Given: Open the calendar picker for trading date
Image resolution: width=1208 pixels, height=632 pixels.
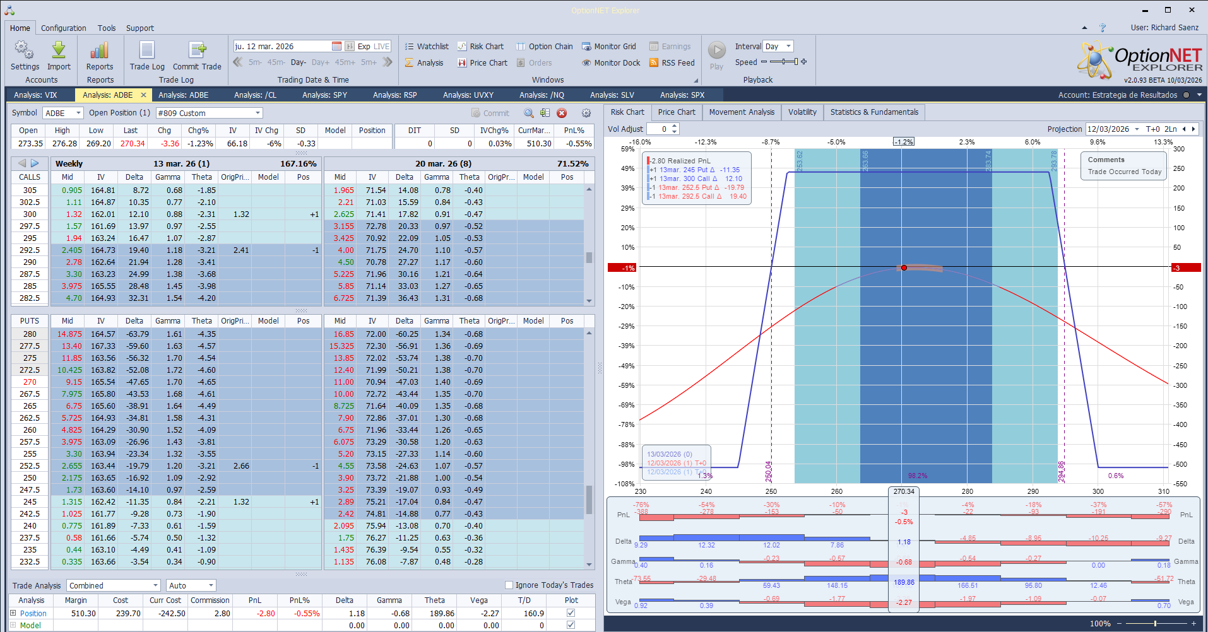Looking at the screenshot, I should coord(336,46).
